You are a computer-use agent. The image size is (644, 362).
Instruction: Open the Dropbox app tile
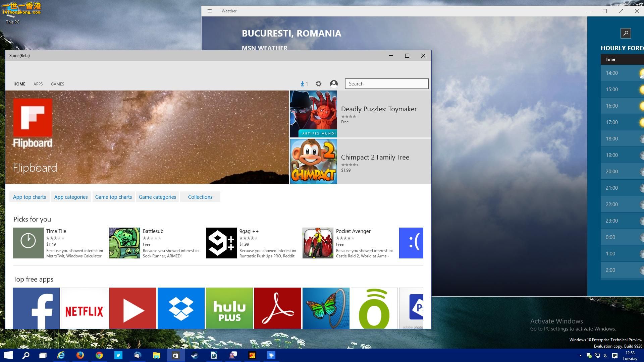pos(181,308)
